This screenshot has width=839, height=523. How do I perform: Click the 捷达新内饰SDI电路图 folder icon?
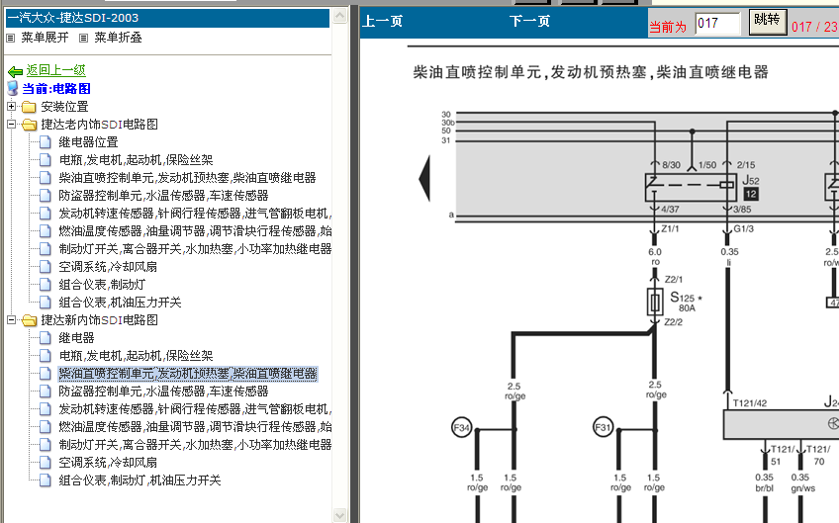click(29, 320)
